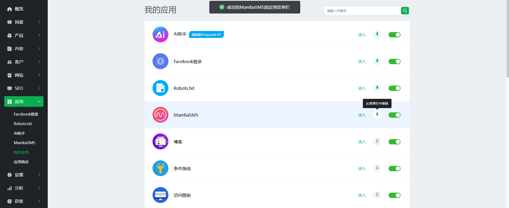Expand the SEO menu chevron
The height and width of the screenshot is (208, 509).
pos(39,88)
